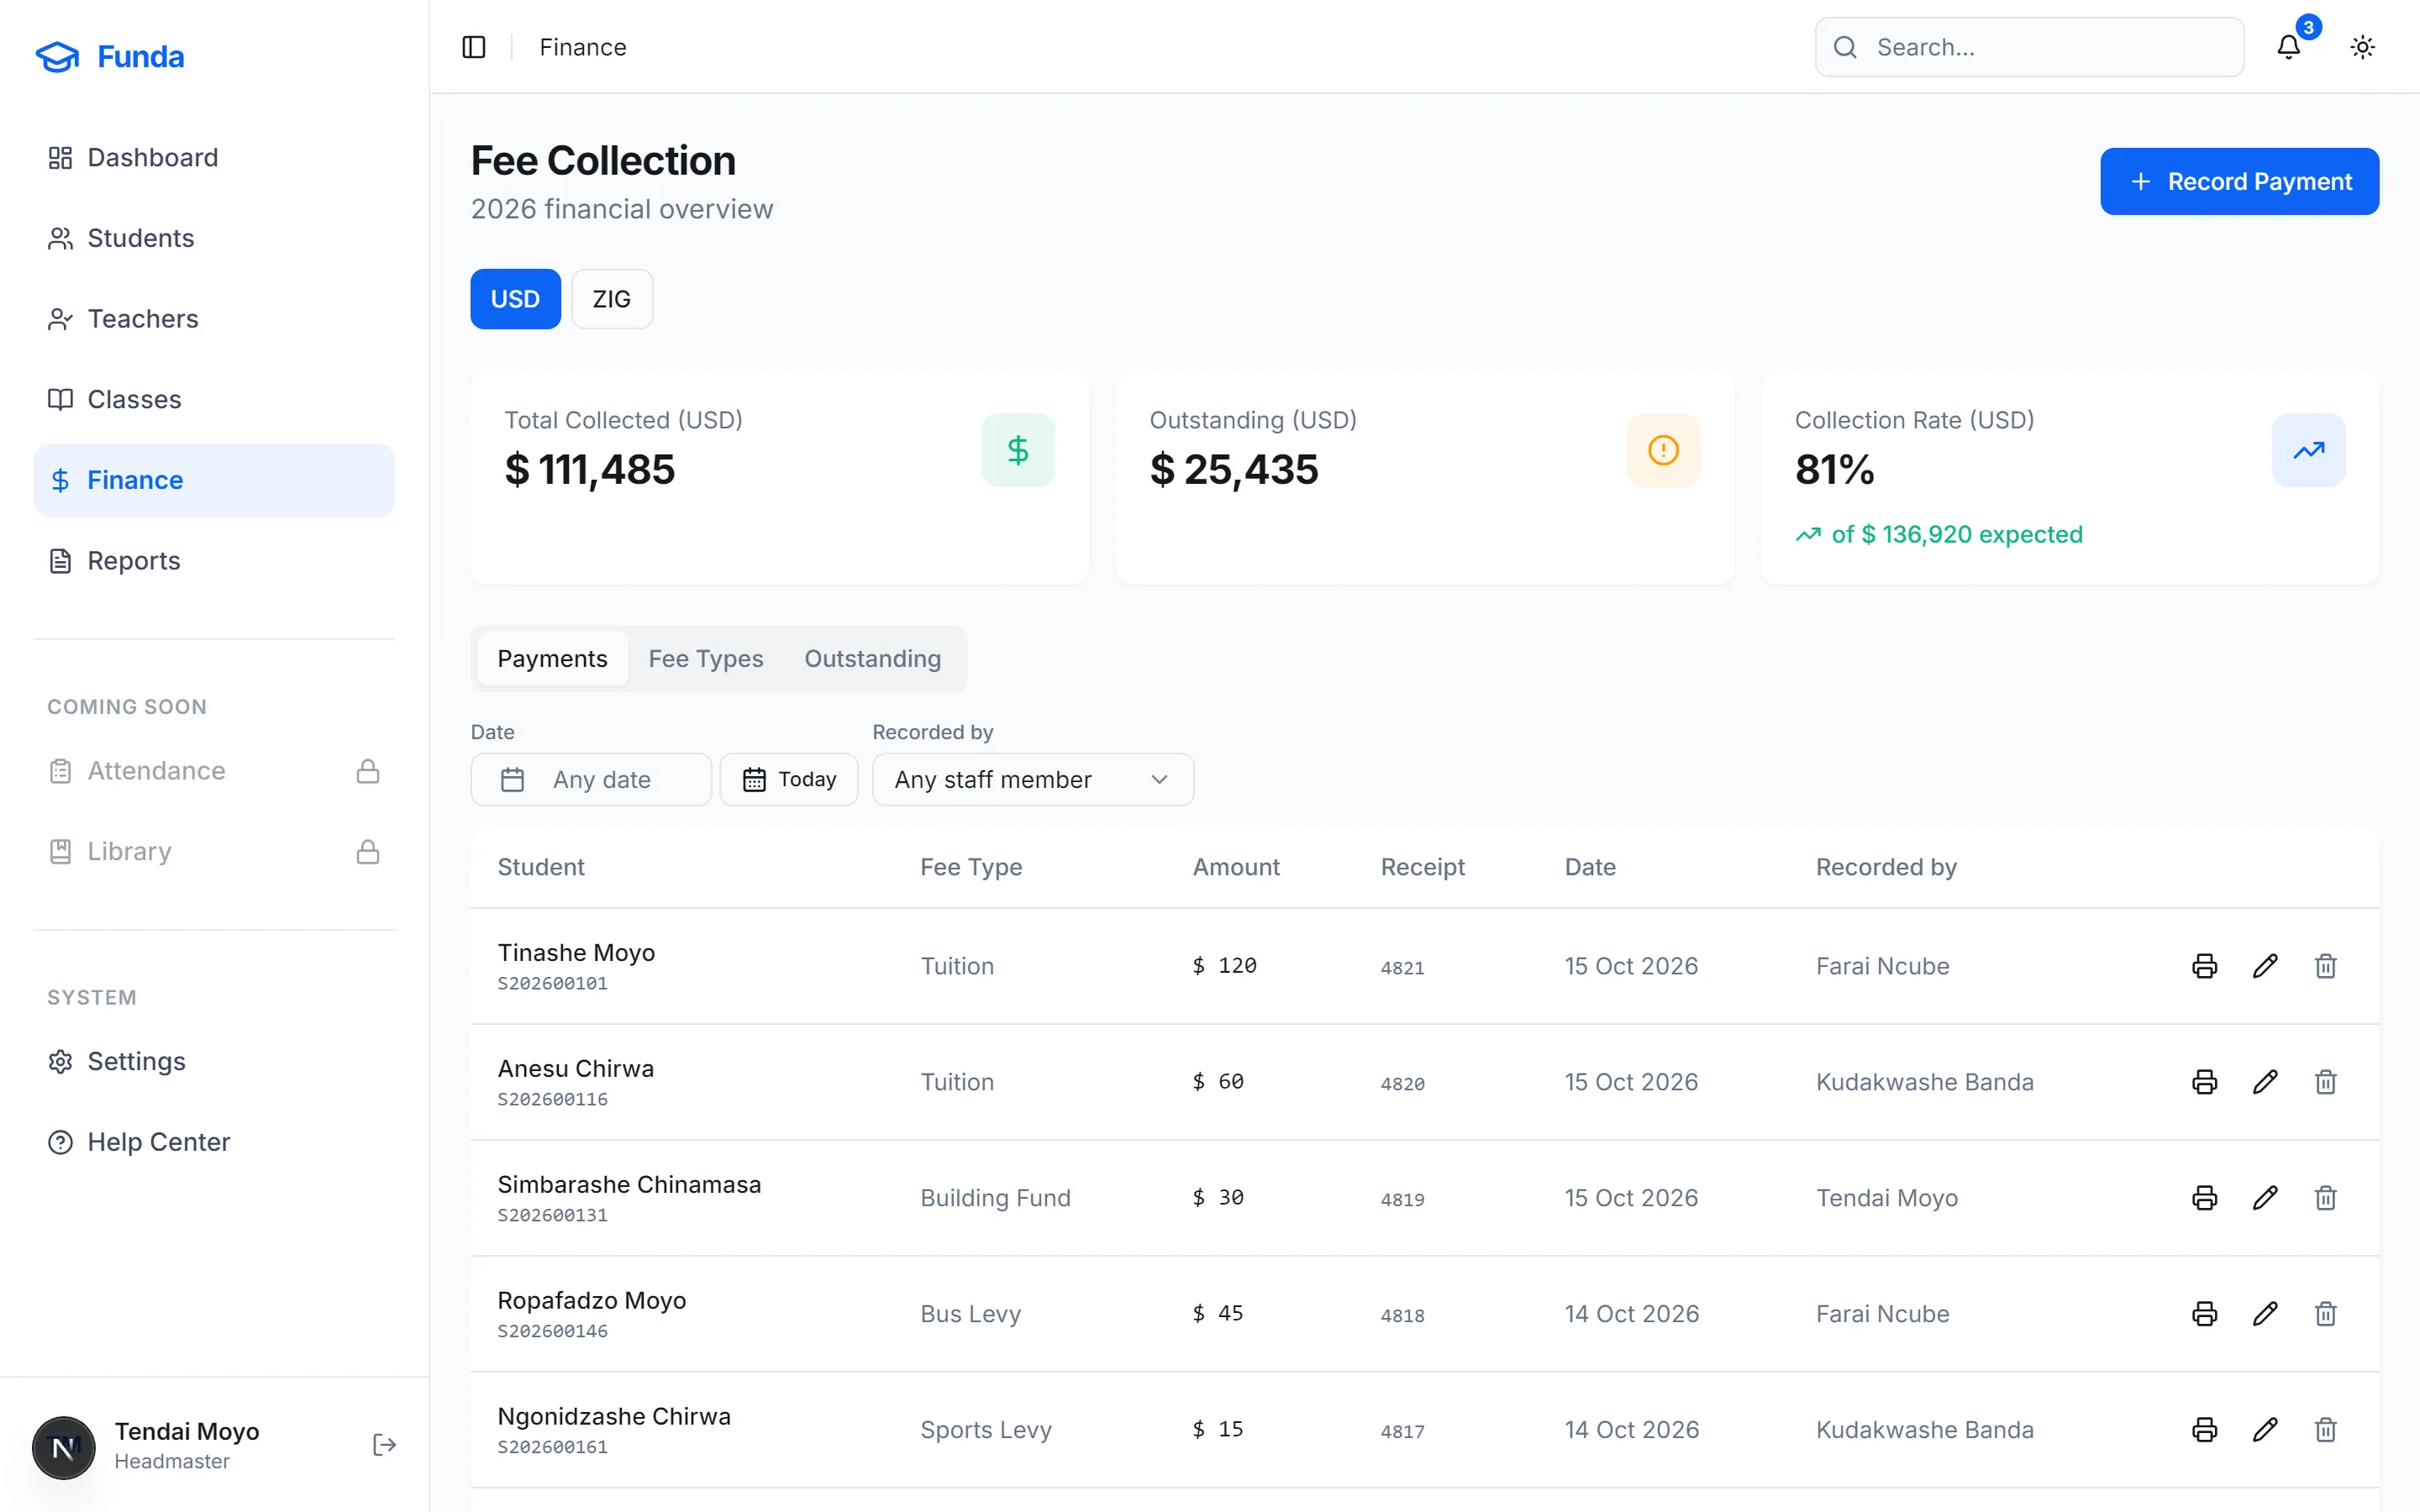This screenshot has height=1512, width=2420.
Task: Navigate to Teachers
Action: point(214,319)
